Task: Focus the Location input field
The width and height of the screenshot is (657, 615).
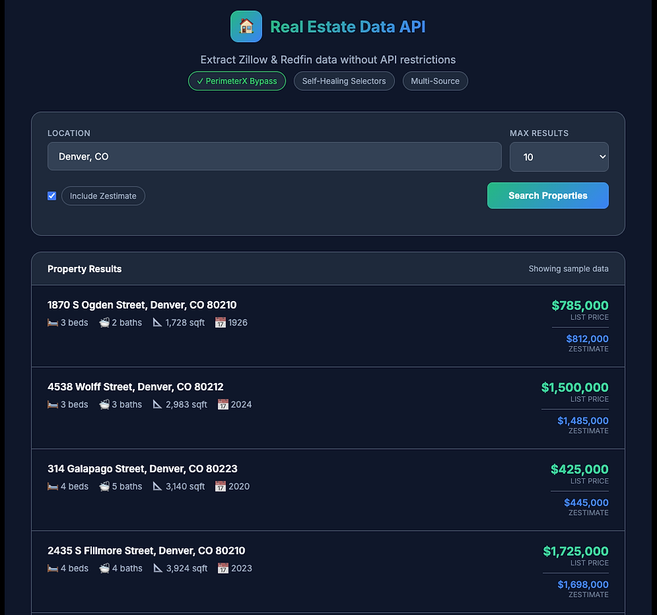Action: 274,156
